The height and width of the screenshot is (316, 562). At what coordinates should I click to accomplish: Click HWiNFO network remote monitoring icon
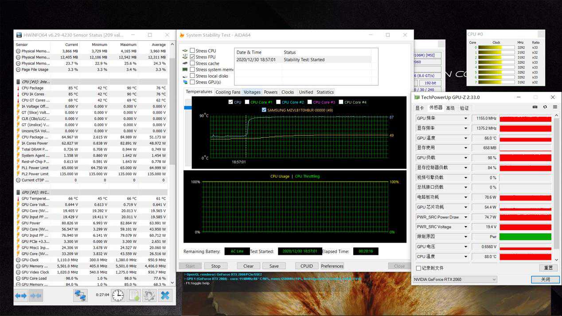(x=80, y=296)
